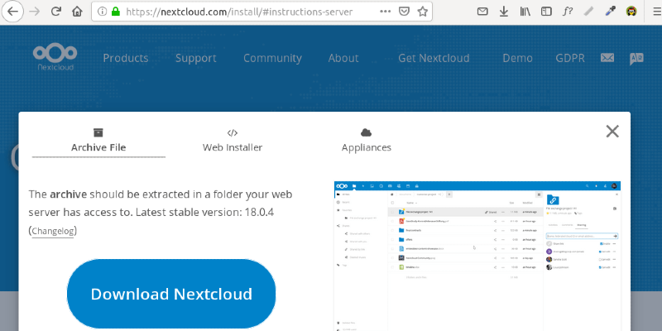
Task: Open the contact envelope icon in site header
Action: click(x=607, y=57)
